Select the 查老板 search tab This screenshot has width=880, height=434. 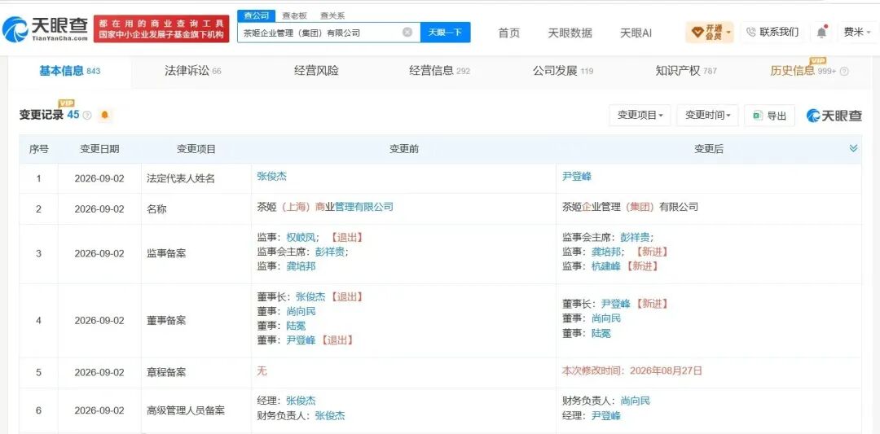click(295, 15)
